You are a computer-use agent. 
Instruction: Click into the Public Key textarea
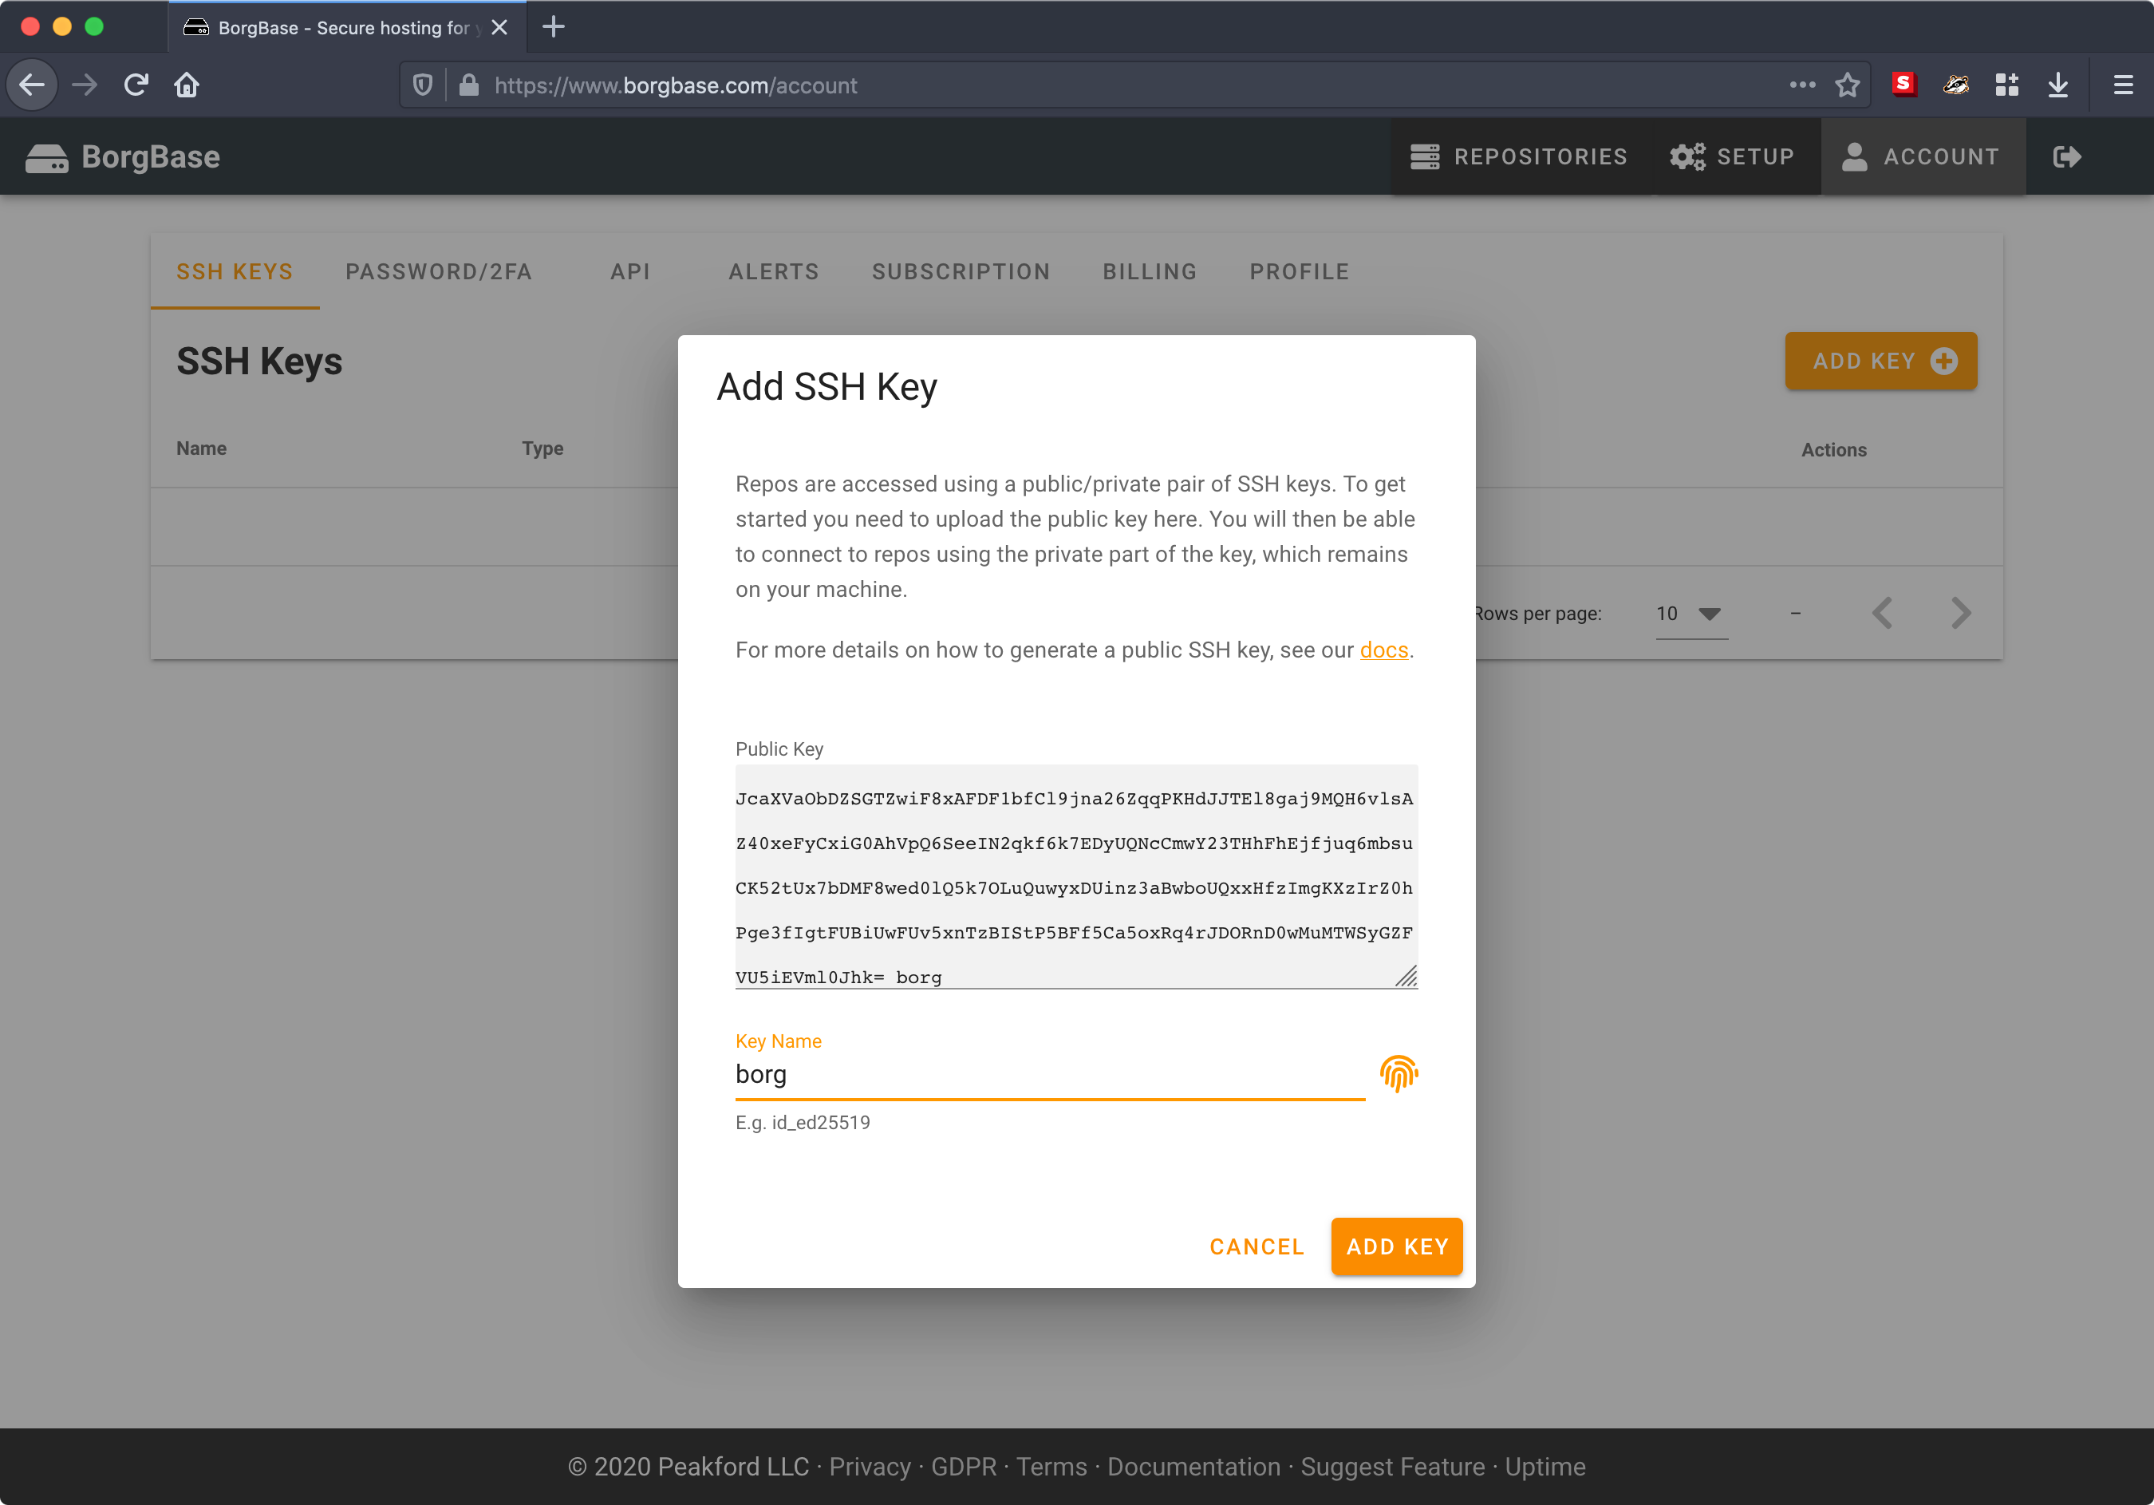[x=1076, y=877]
